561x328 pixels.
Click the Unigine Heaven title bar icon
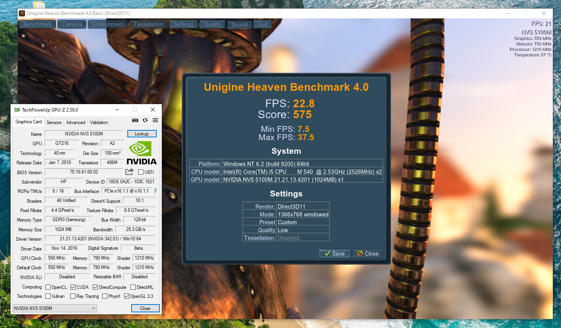click(x=22, y=13)
